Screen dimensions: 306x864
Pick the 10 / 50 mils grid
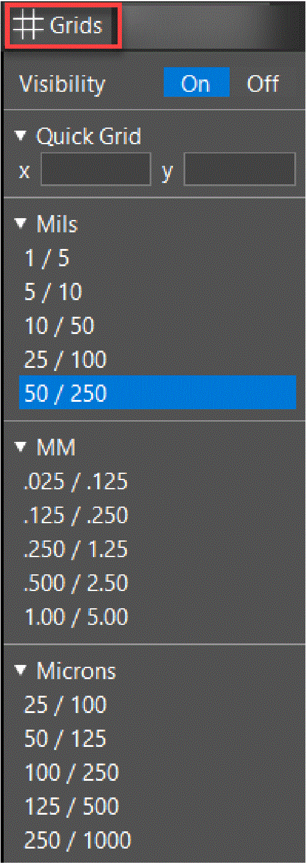coord(158,325)
